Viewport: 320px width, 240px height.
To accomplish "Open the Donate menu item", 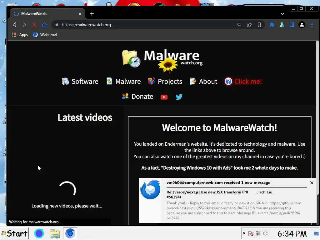I will 137,96.
